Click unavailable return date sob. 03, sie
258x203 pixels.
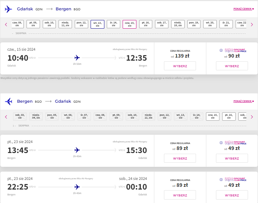coord(20,116)
